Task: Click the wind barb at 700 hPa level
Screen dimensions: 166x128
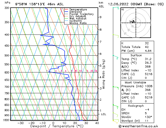Action: [116, 88]
